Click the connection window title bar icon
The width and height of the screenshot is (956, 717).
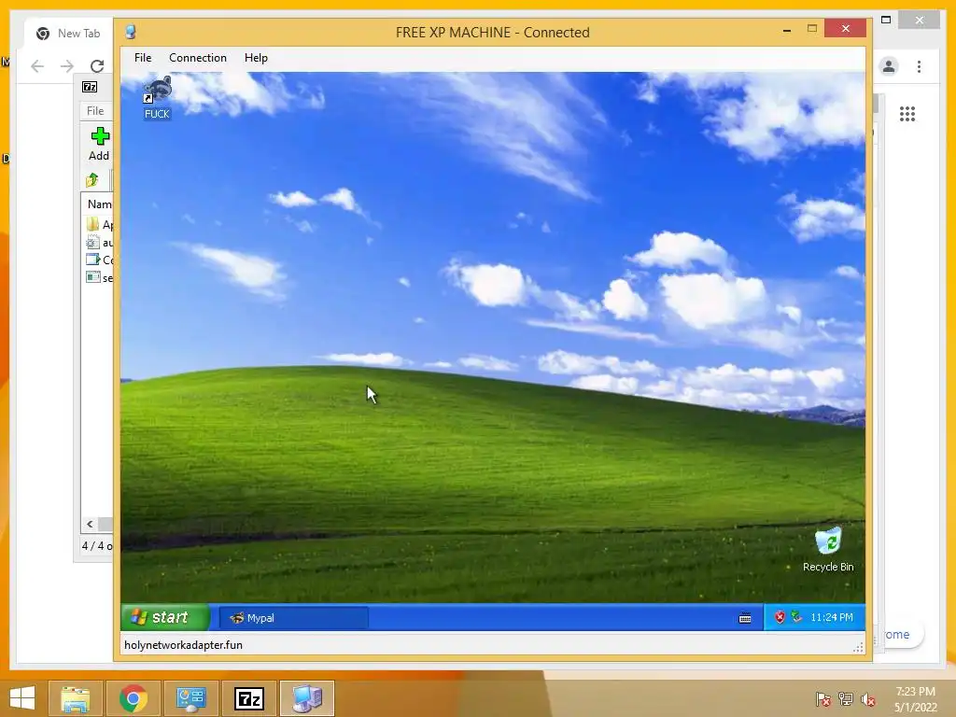[131, 32]
